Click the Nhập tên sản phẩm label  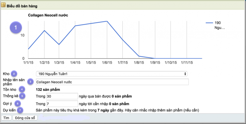click(x=14, y=82)
